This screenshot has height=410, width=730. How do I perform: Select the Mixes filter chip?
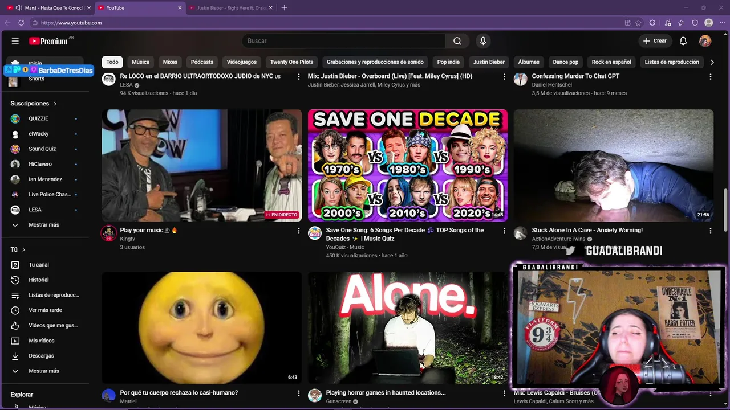coord(170,62)
